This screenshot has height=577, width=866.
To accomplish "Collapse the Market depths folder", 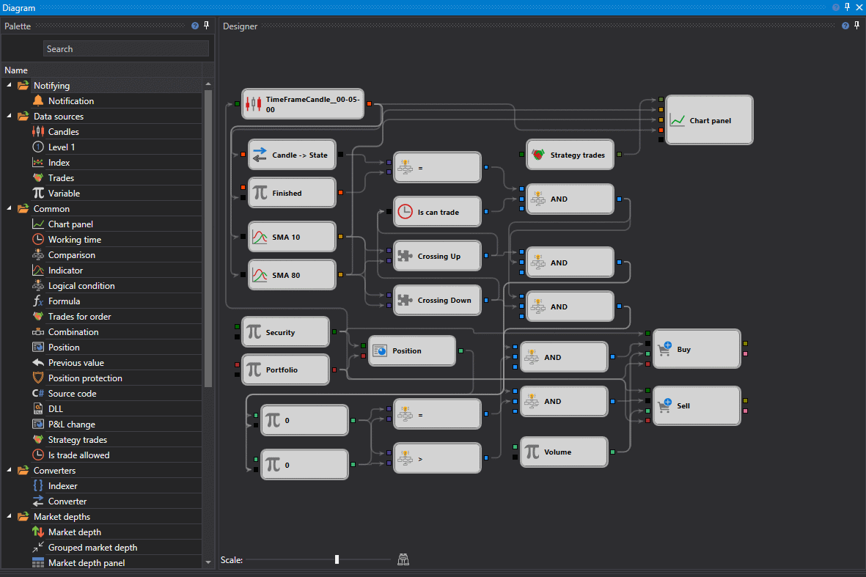I will tap(9, 516).
